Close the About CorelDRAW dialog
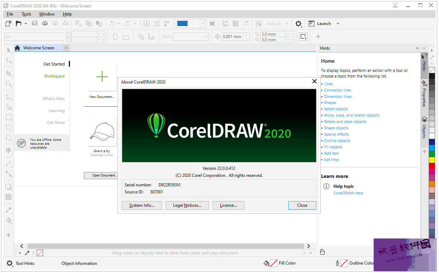 (302, 205)
